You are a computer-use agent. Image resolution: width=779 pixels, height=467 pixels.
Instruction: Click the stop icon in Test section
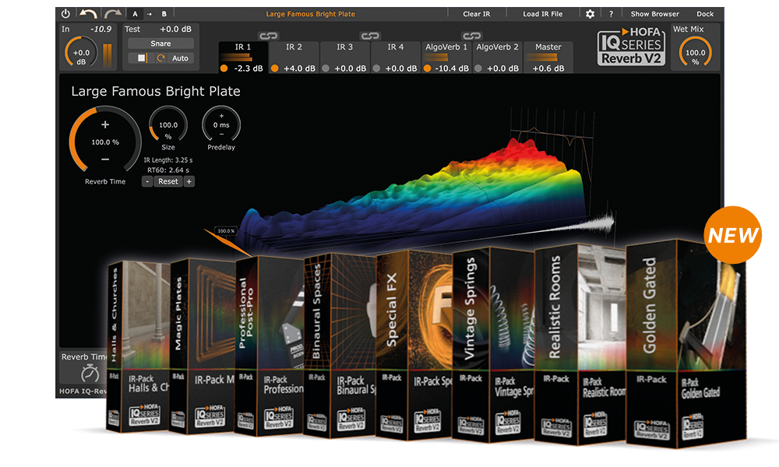[x=141, y=57]
